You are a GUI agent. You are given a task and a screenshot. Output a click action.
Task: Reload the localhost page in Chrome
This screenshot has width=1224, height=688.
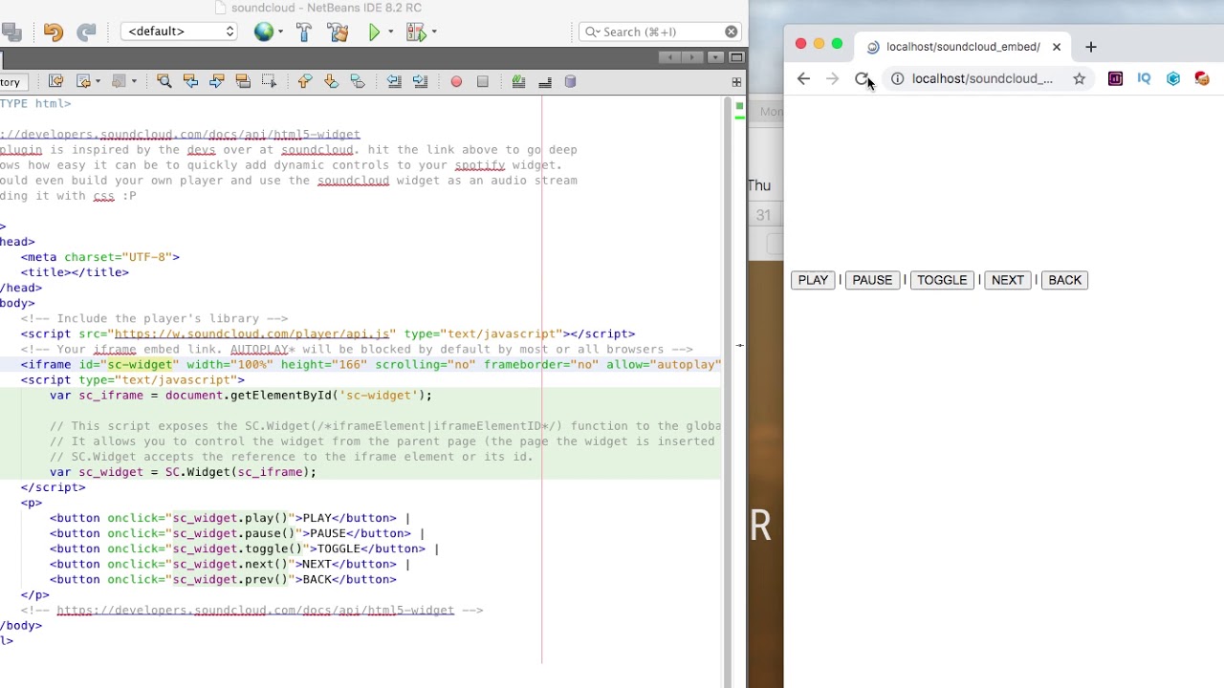(863, 79)
